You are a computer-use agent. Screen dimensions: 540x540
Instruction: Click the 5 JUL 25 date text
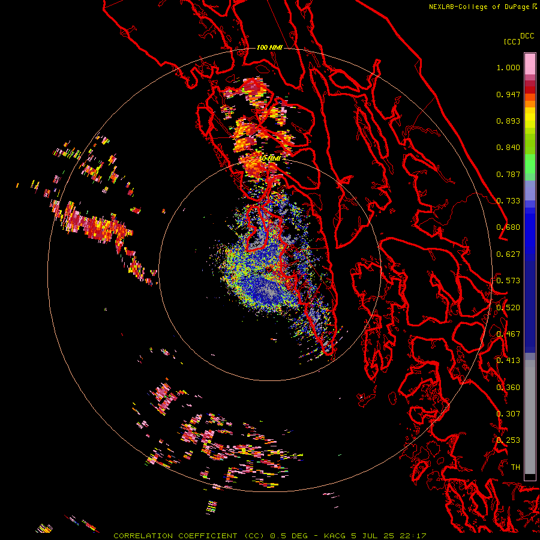[373, 536]
